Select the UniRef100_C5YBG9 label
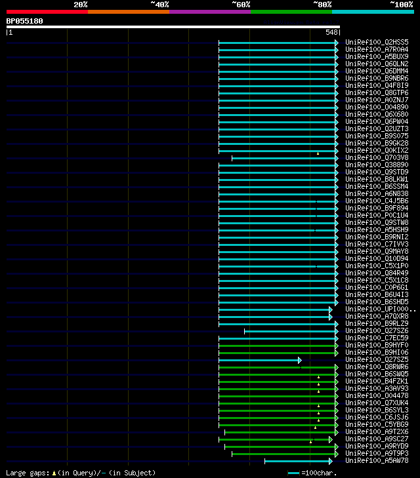420x478 pixels. point(377,425)
